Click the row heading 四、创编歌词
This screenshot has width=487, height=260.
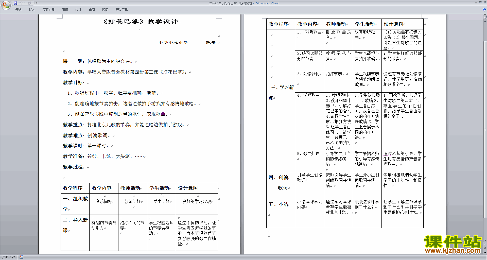(x=279, y=183)
